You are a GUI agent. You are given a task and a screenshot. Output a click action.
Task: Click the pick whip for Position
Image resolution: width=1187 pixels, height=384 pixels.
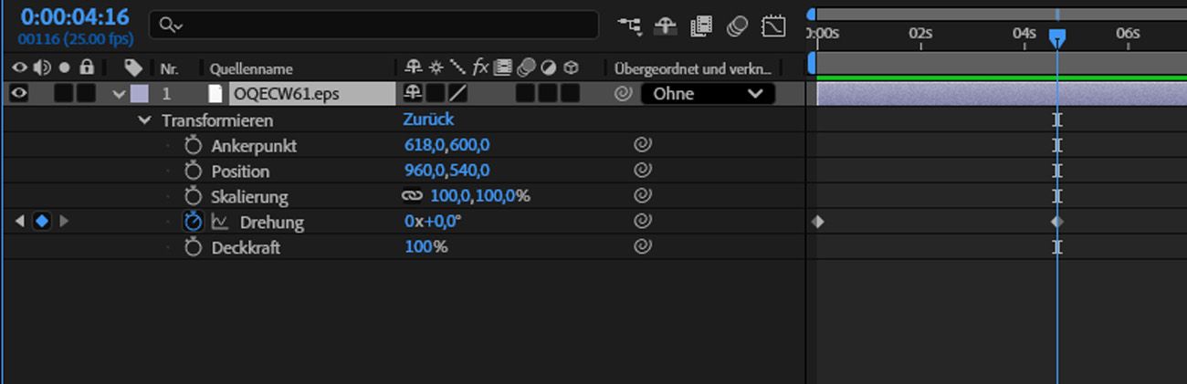[x=643, y=171]
